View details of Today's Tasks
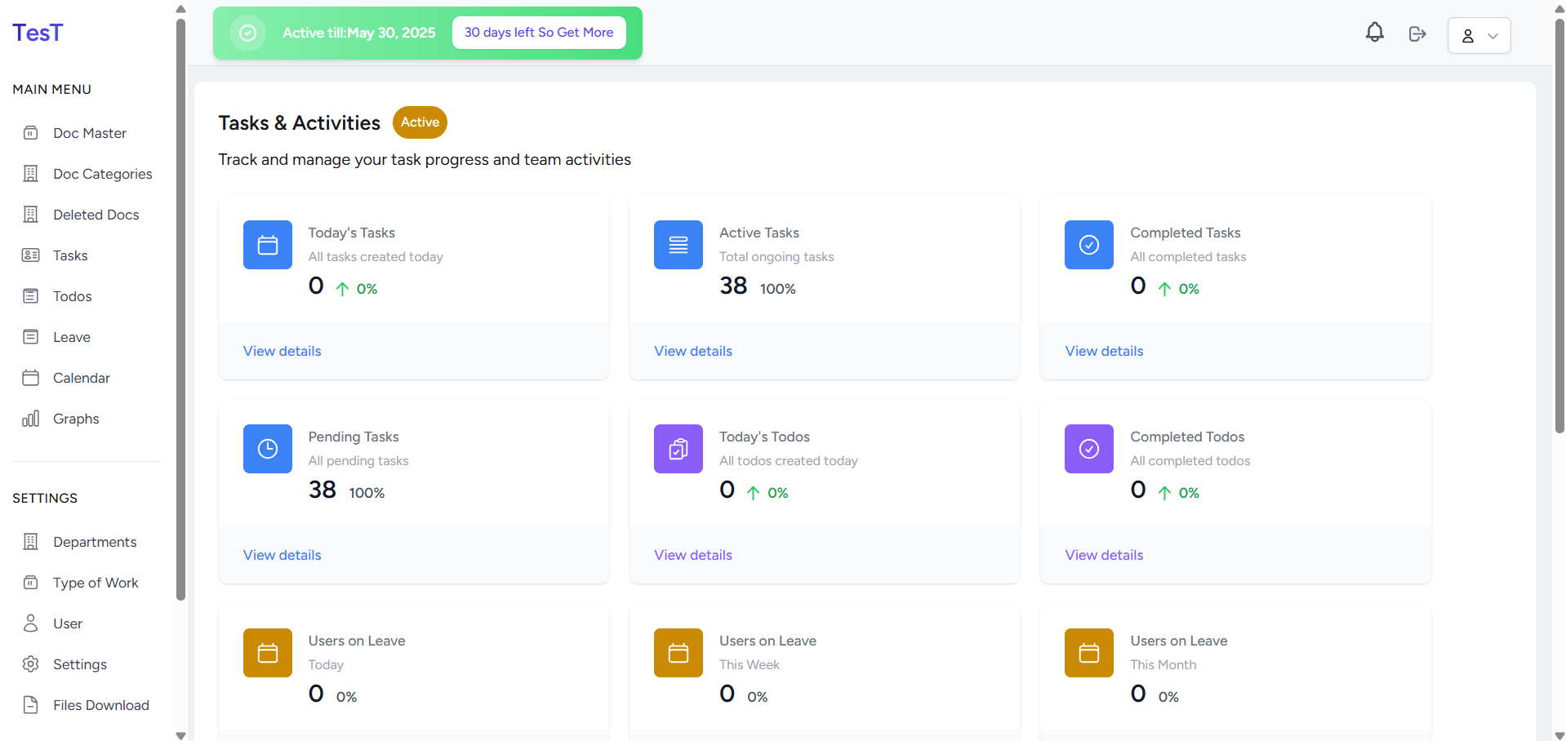 coord(283,351)
